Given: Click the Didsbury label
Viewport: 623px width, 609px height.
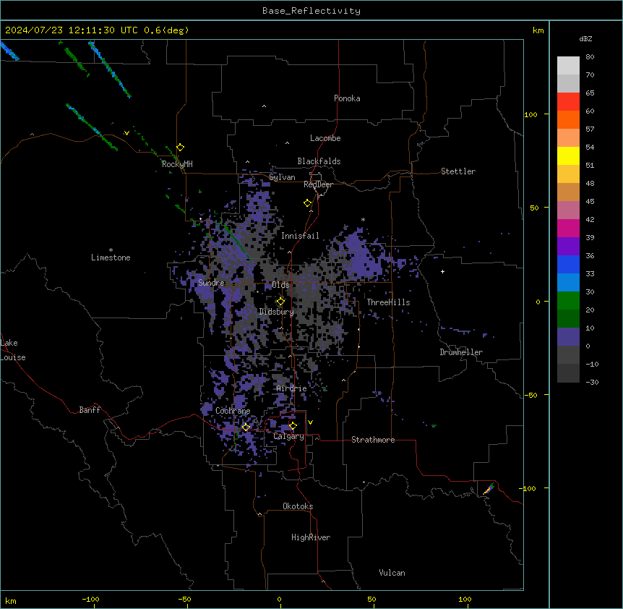Looking at the screenshot, I should pos(276,312).
